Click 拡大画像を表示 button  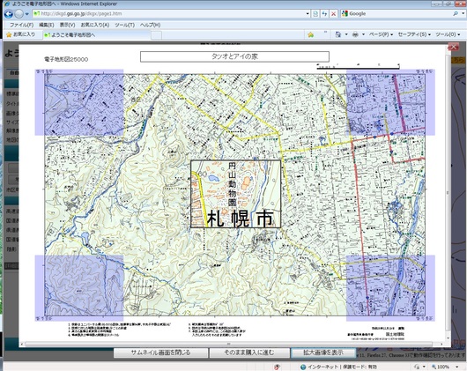323,352
